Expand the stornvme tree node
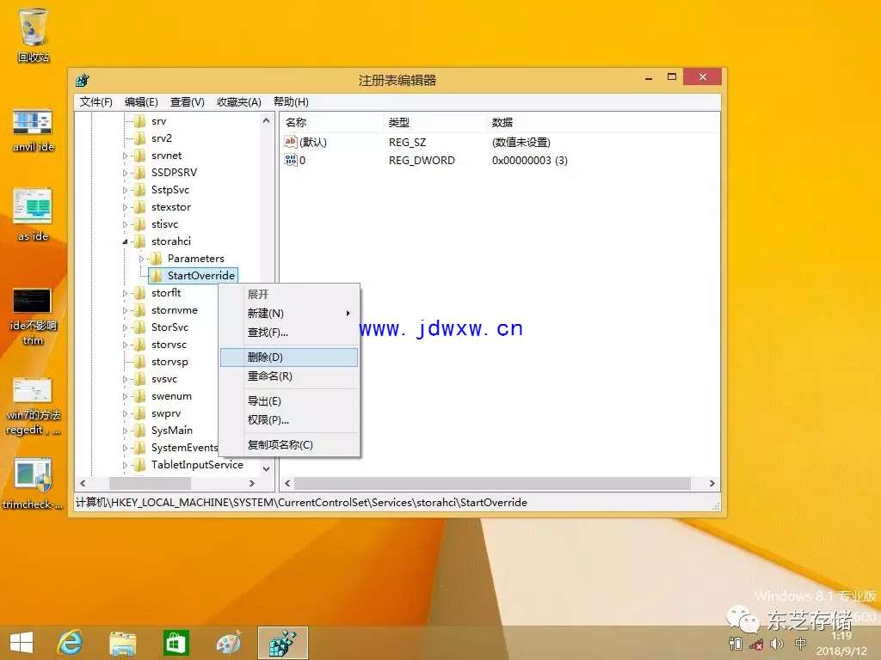Image resolution: width=881 pixels, height=660 pixels. pyautogui.click(x=125, y=309)
